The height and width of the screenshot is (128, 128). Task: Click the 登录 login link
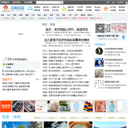click(x=108, y=2)
